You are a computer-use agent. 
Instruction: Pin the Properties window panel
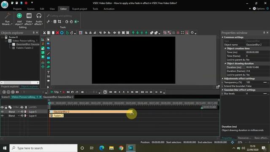click(264, 33)
